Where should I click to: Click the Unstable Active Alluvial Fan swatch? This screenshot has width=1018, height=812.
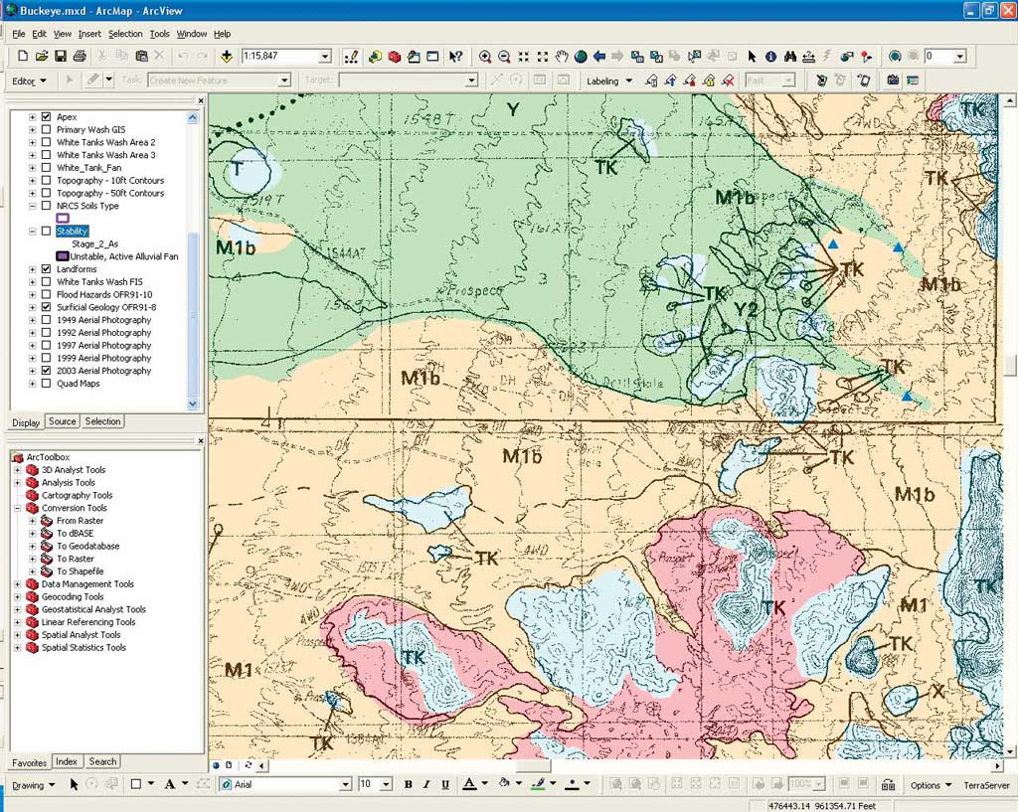click(63, 256)
